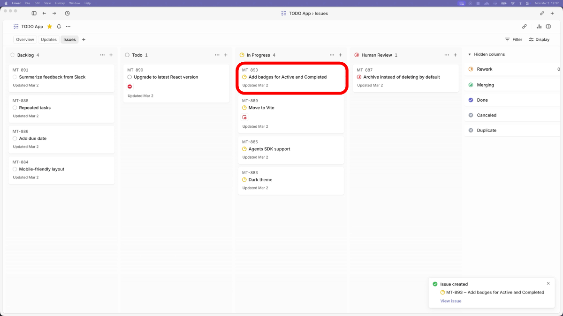The image size is (563, 316).
Task: Collapse the Hidden columns section
Action: click(x=470, y=55)
